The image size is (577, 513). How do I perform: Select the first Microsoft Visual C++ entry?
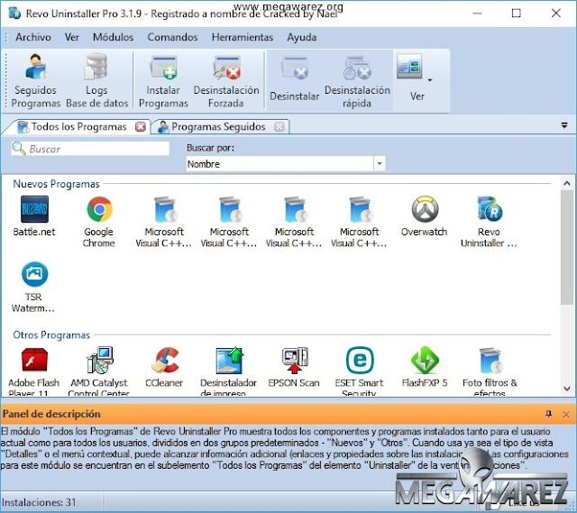(x=164, y=221)
